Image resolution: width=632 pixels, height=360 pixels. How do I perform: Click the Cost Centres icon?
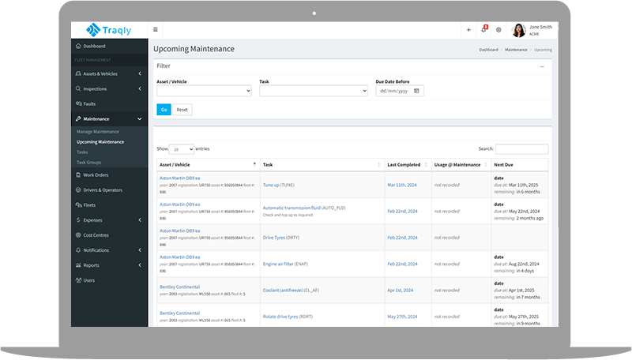(78, 235)
